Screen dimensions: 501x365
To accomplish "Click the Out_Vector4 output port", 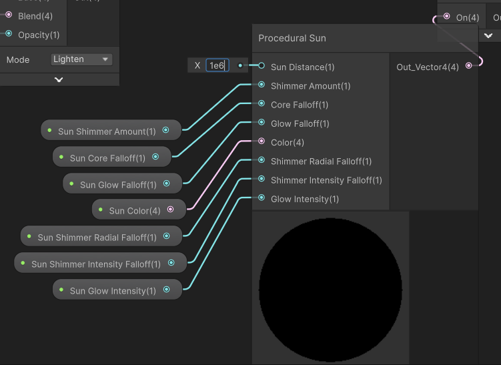I will [x=469, y=65].
